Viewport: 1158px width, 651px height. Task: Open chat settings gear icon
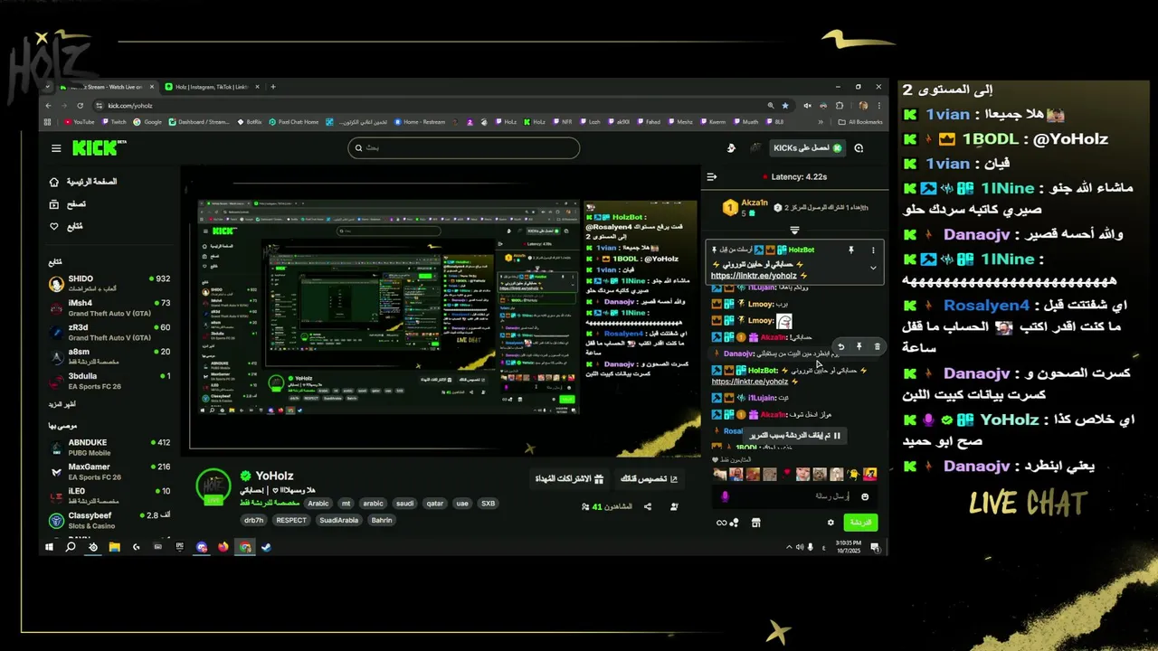831,523
